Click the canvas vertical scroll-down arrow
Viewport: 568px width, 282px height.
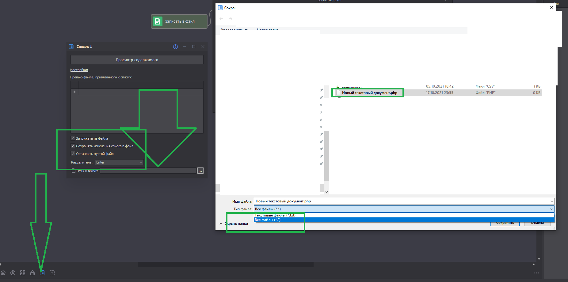click(539, 259)
